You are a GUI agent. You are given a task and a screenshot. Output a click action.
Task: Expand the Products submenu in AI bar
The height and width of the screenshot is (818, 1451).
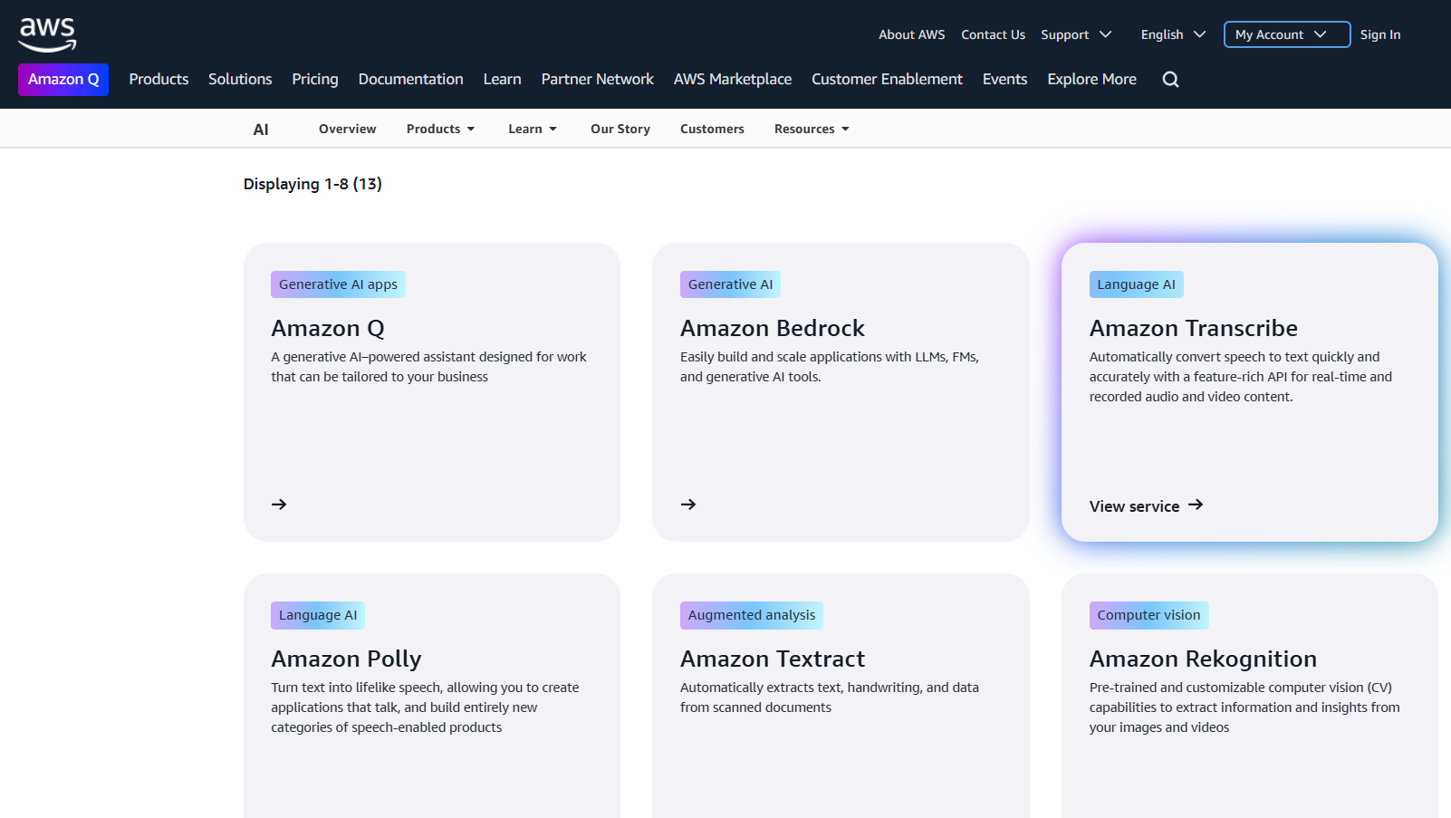coord(440,129)
